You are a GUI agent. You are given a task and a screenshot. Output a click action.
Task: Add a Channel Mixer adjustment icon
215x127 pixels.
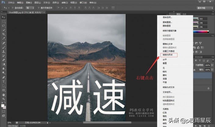point(198,48)
